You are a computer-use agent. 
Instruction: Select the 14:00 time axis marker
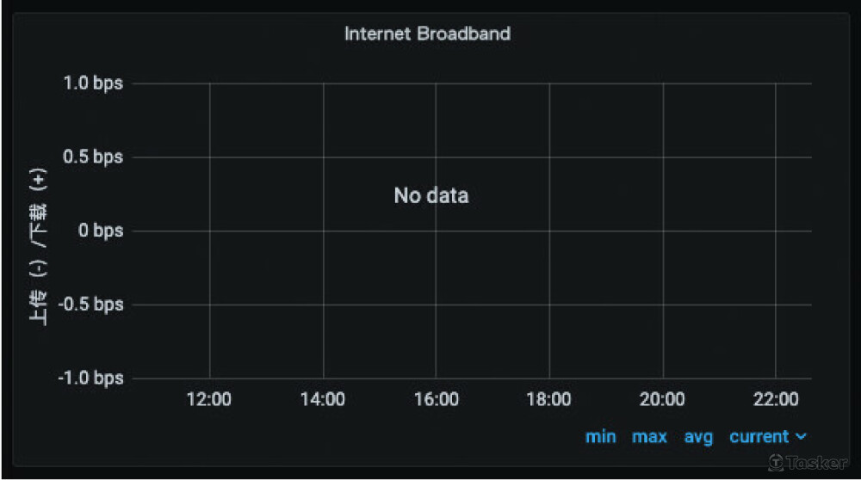click(322, 399)
